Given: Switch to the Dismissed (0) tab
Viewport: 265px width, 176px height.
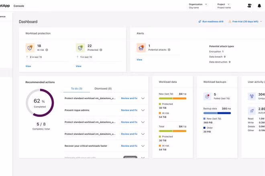Looking at the screenshot, I should pos(103,88).
